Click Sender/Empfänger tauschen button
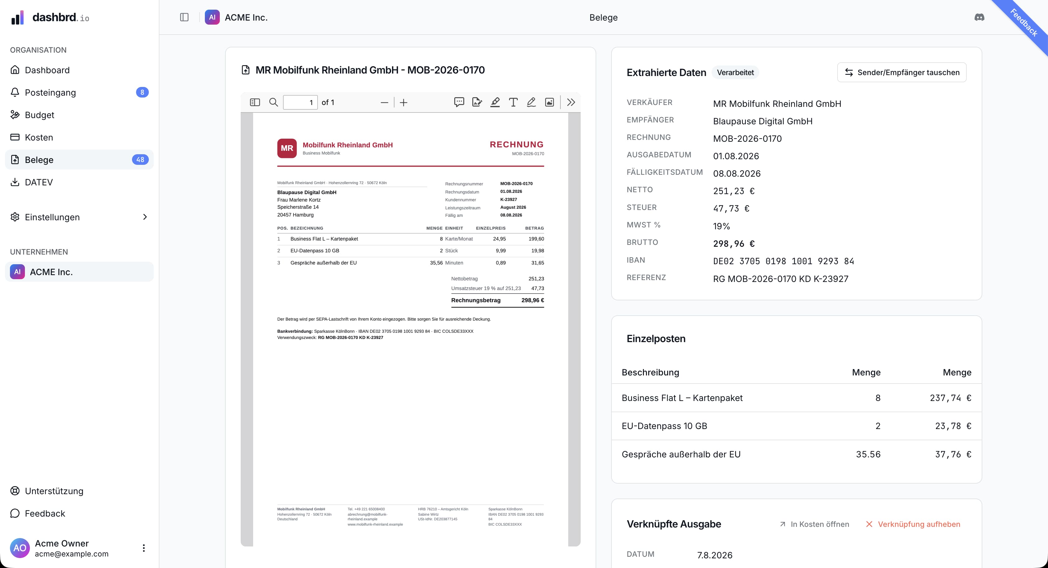 (902, 72)
